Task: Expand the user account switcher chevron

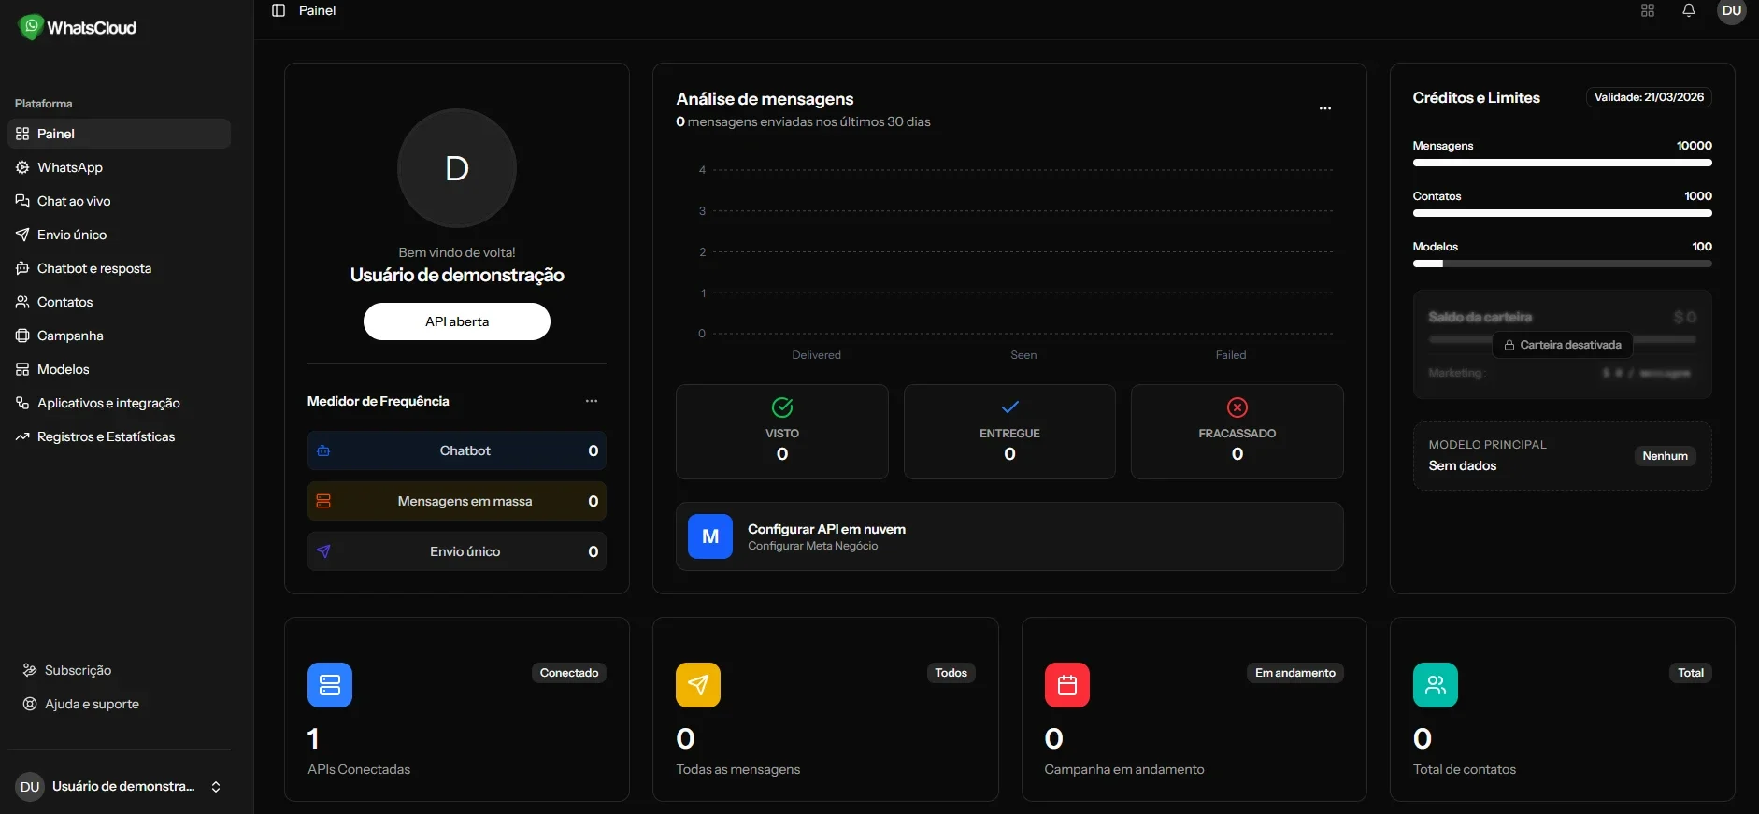Action: (216, 787)
